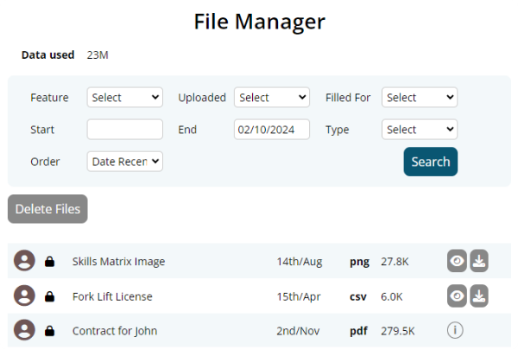Click the Type filter label
Viewport: 518px width, 350px height.
337,130
